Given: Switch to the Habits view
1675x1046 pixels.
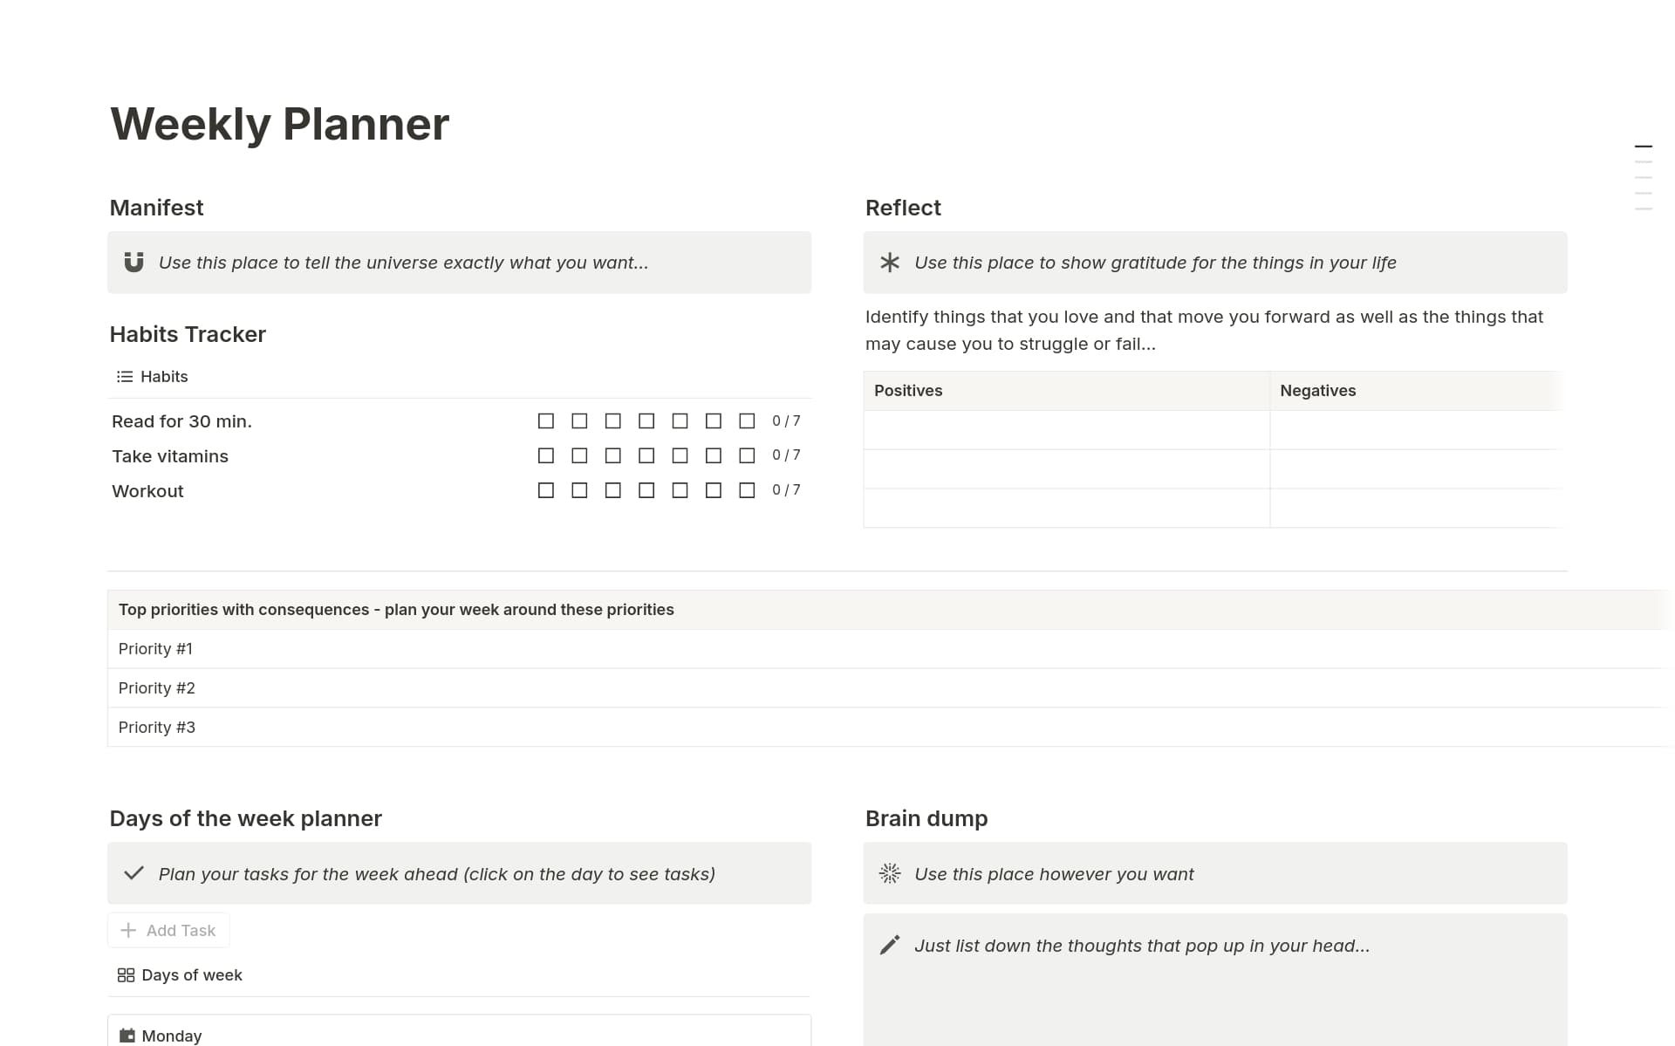Looking at the screenshot, I should pos(165,376).
